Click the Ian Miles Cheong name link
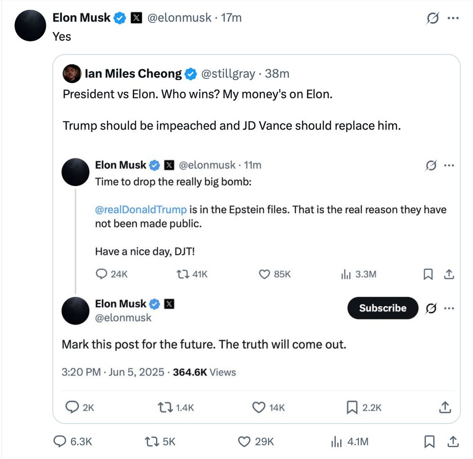This screenshot has width=473, height=459. coord(132,74)
